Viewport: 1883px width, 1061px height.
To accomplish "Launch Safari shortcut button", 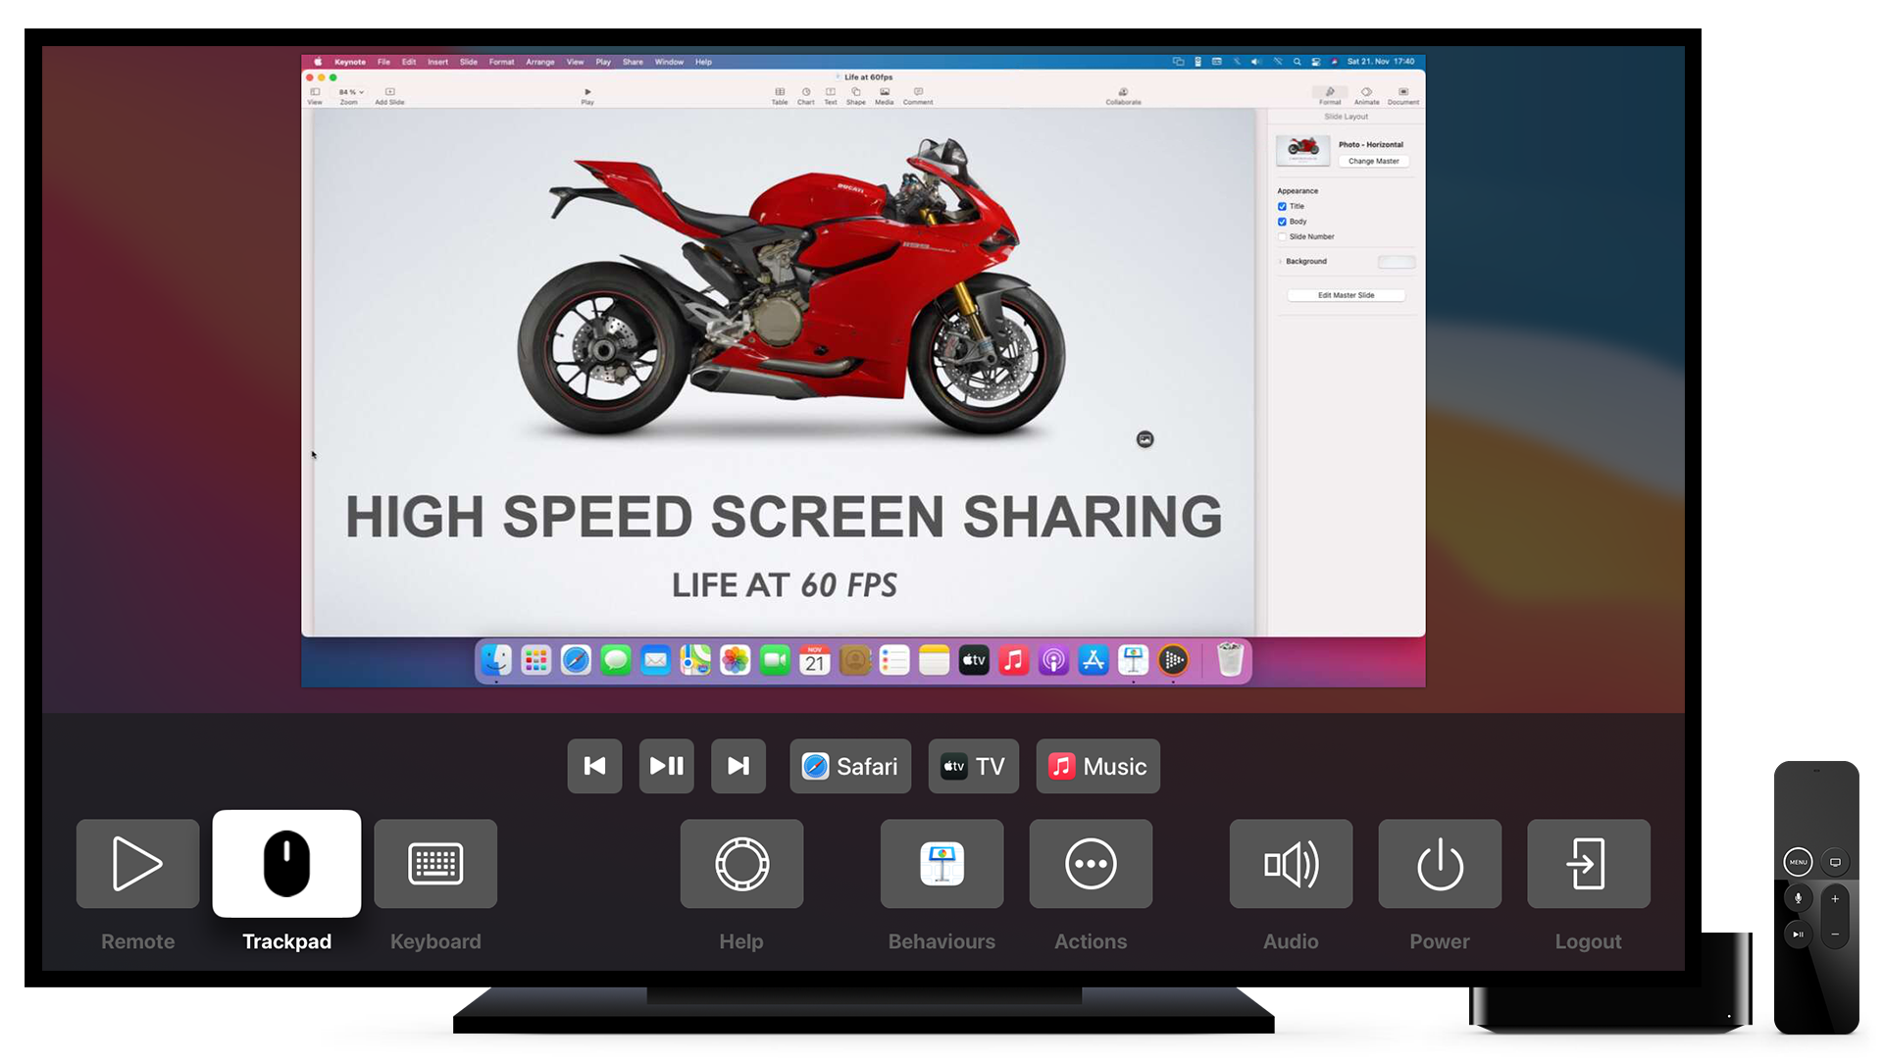I will point(850,766).
